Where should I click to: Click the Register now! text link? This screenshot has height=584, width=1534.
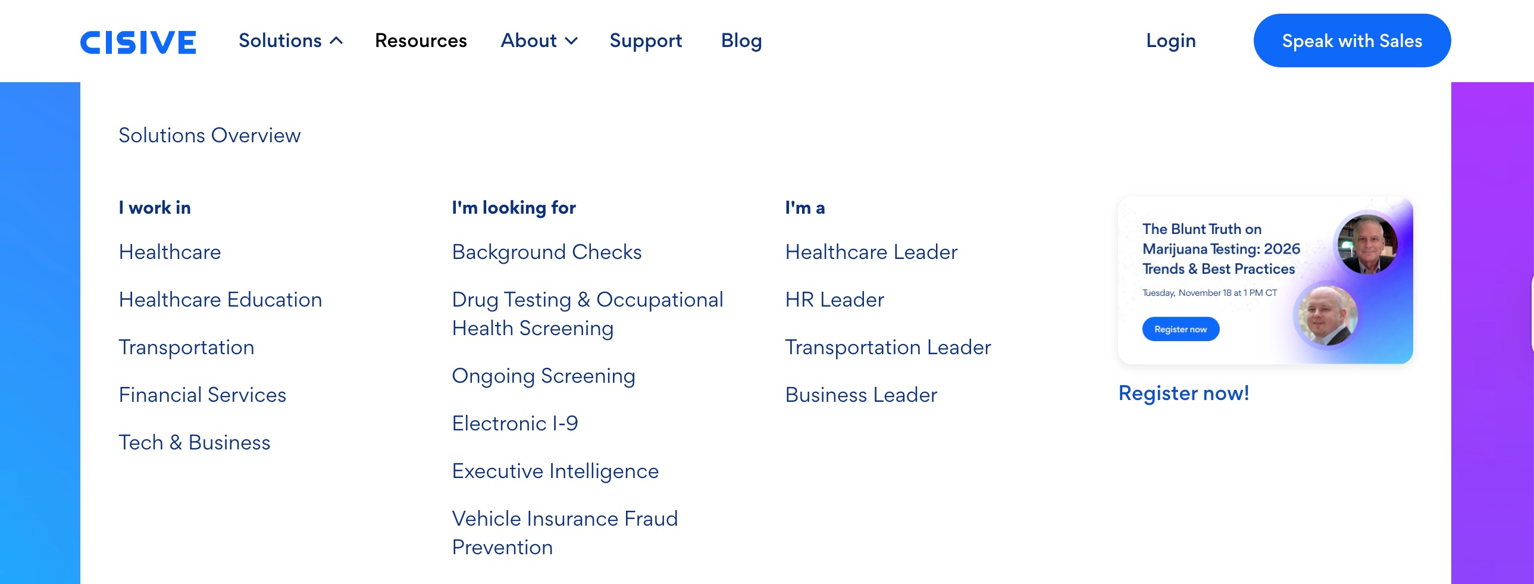coord(1184,394)
